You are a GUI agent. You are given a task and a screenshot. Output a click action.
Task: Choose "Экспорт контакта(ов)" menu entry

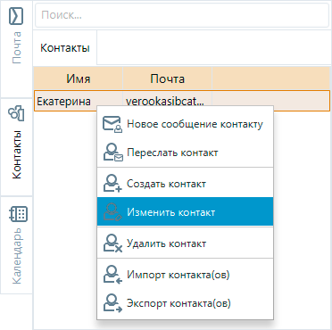(185, 303)
